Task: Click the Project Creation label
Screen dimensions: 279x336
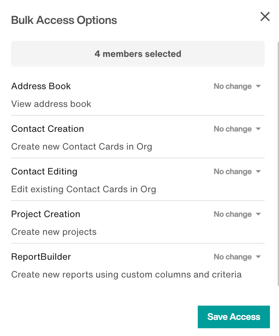Action: point(46,214)
